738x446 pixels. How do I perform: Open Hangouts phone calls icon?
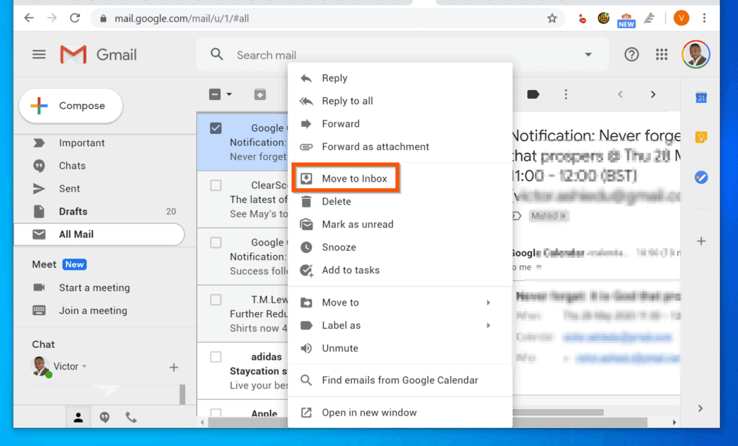pyautogui.click(x=131, y=417)
